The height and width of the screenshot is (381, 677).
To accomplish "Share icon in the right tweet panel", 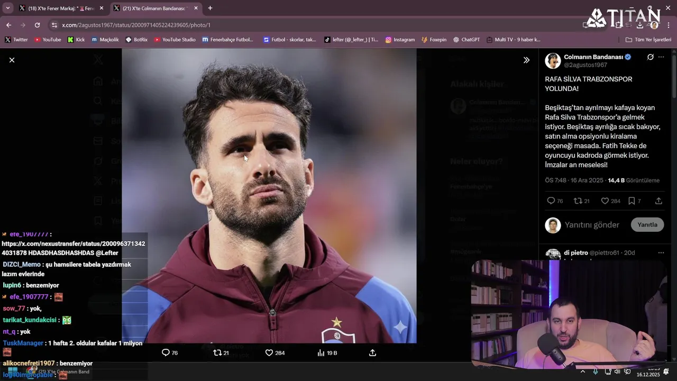I will pos(658,201).
